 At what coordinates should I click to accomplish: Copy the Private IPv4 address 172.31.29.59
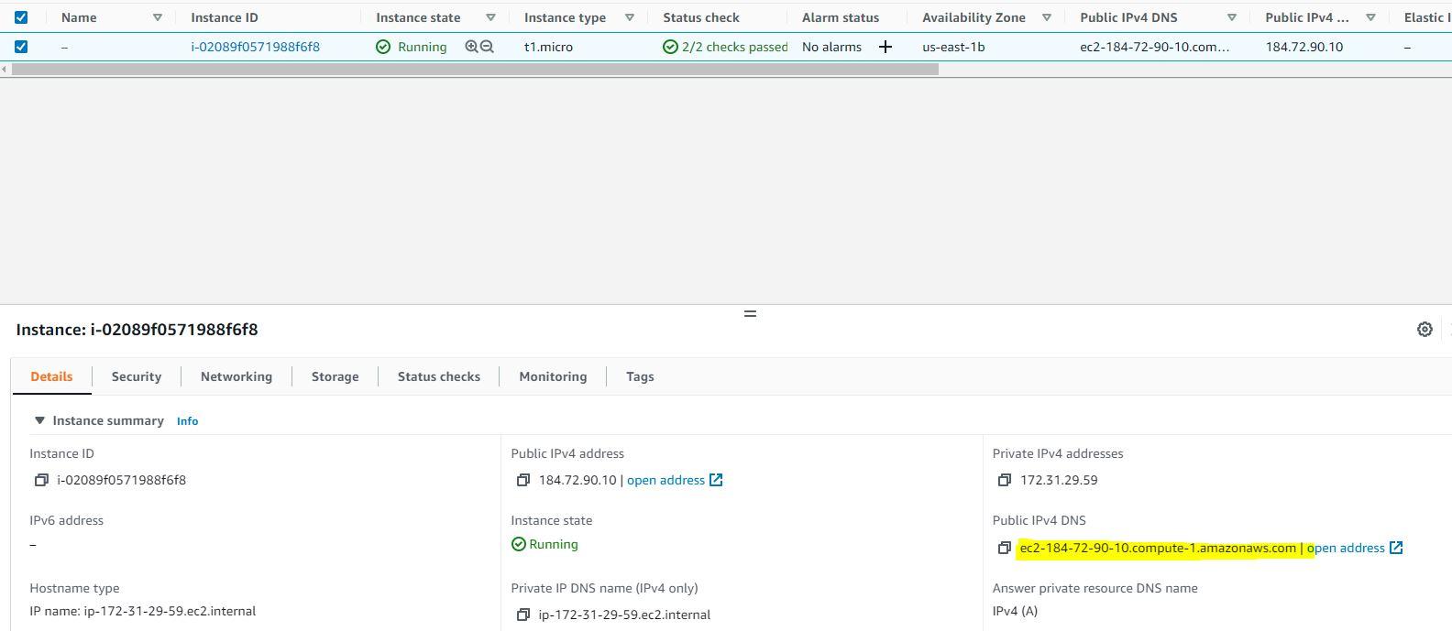click(1004, 480)
